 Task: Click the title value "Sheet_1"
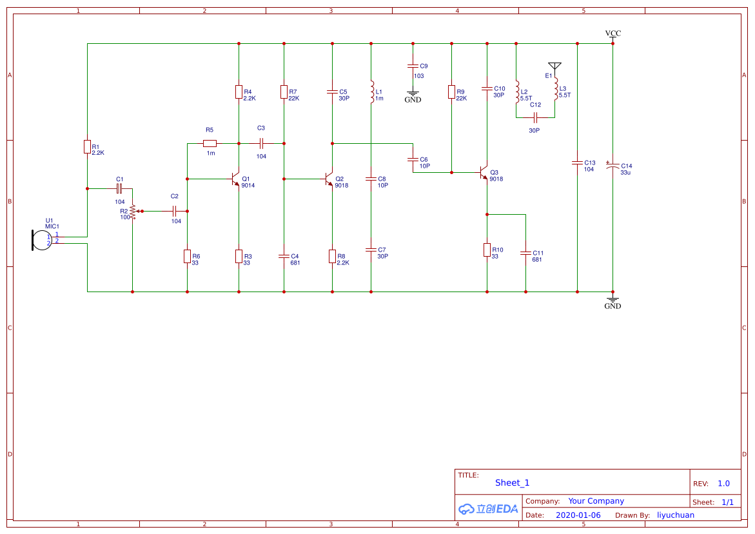[513, 483]
